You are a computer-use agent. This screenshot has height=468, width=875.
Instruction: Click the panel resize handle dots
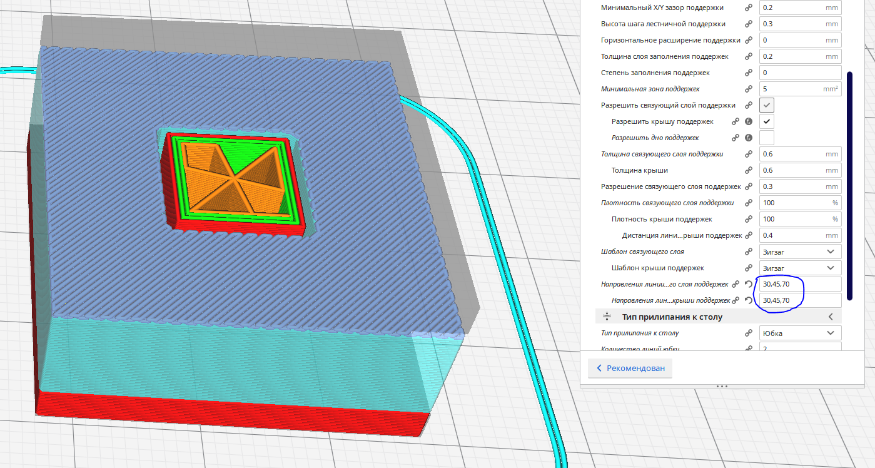pyautogui.click(x=721, y=386)
